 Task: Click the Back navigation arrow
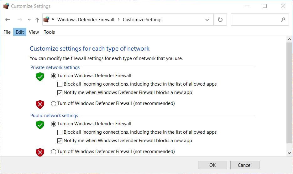pyautogui.click(x=8, y=20)
